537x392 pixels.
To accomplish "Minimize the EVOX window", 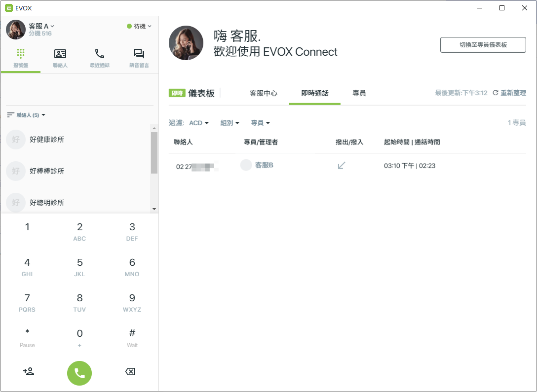I will click(x=479, y=8).
